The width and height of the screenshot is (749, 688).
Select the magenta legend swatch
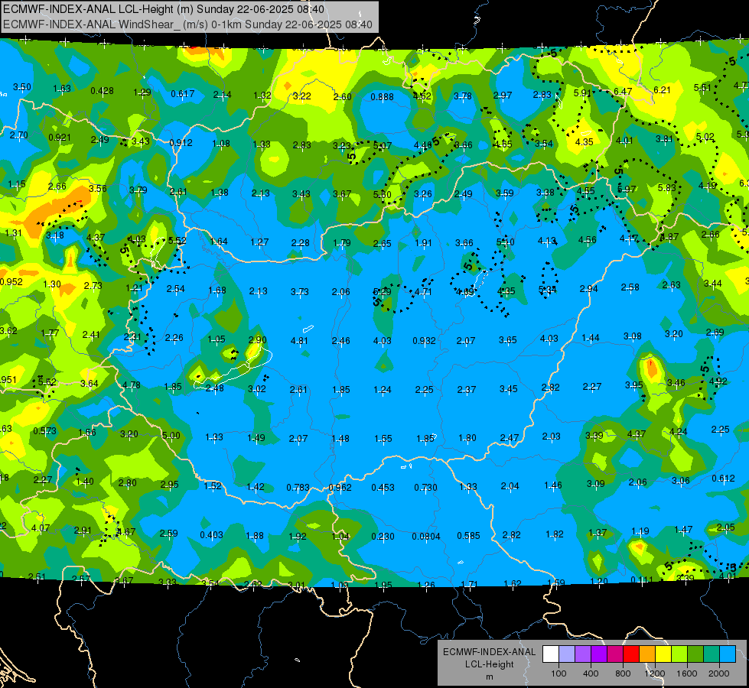(615, 654)
